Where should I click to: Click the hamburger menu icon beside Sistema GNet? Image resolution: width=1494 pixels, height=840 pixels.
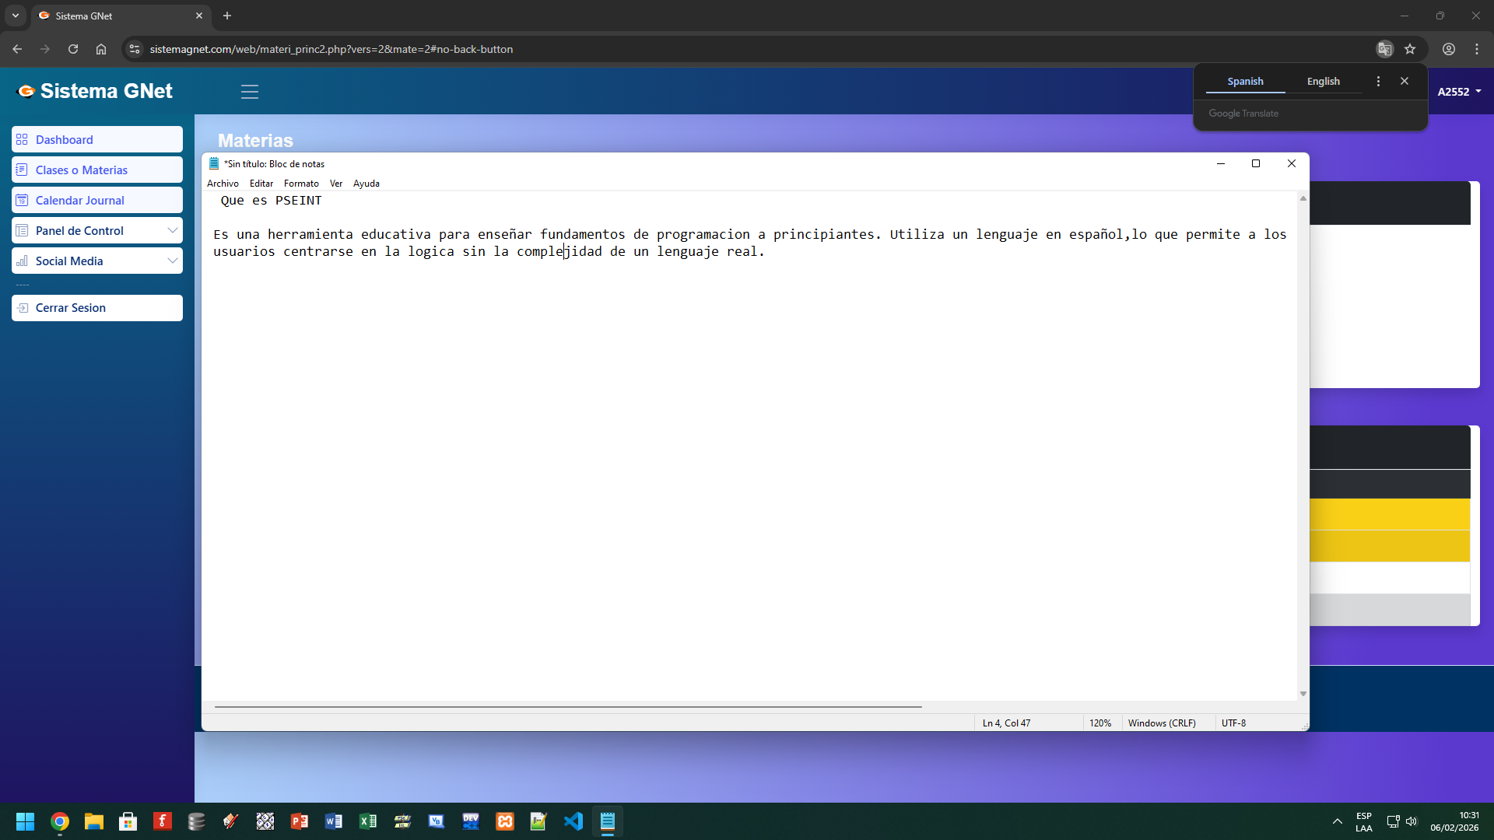249,92
